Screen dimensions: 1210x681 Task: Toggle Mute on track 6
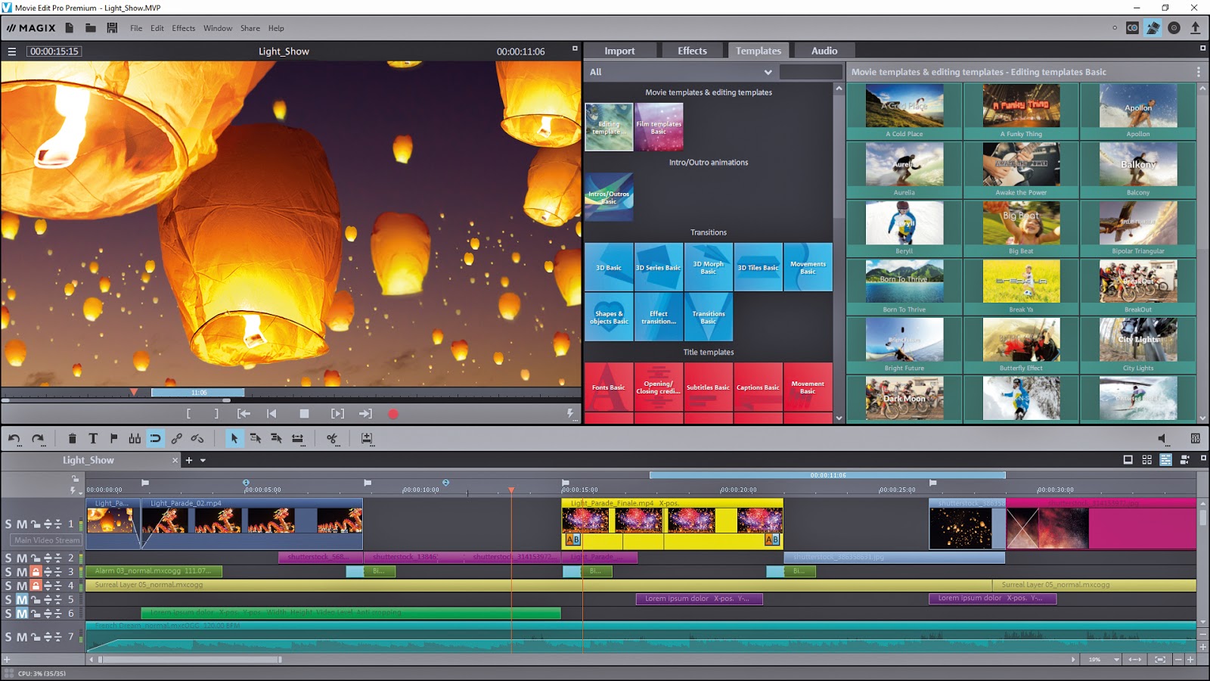22,614
